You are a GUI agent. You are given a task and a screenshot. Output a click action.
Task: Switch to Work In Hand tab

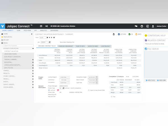pos(93,46)
